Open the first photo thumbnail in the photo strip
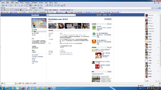This screenshot has height=90, width=161. click(x=52, y=26)
